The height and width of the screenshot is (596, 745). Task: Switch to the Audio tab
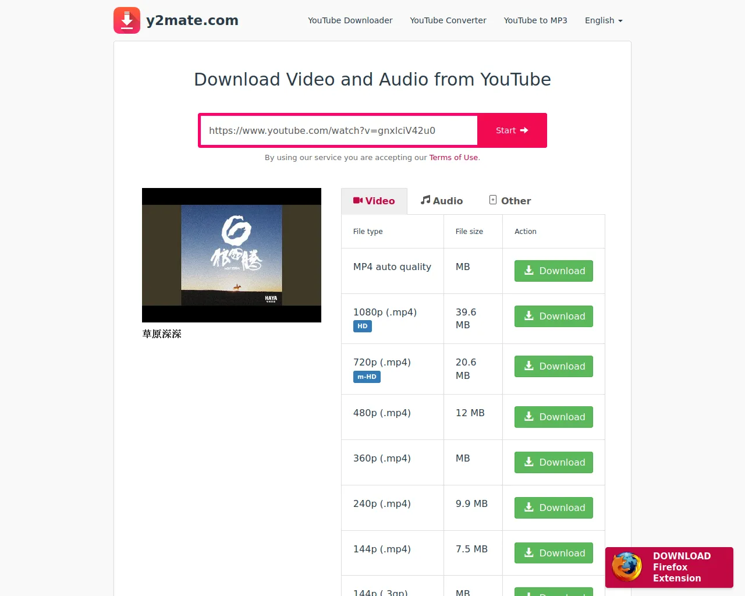pos(442,201)
